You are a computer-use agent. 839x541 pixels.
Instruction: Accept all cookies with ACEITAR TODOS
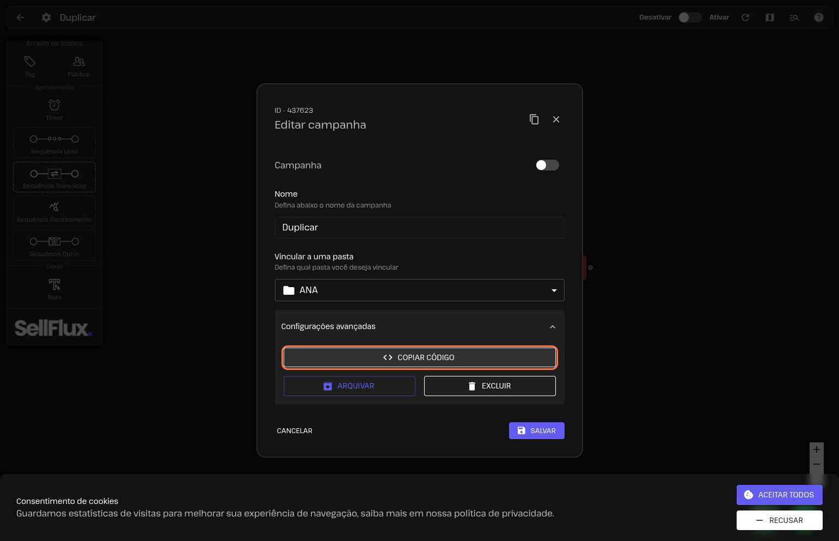779,495
